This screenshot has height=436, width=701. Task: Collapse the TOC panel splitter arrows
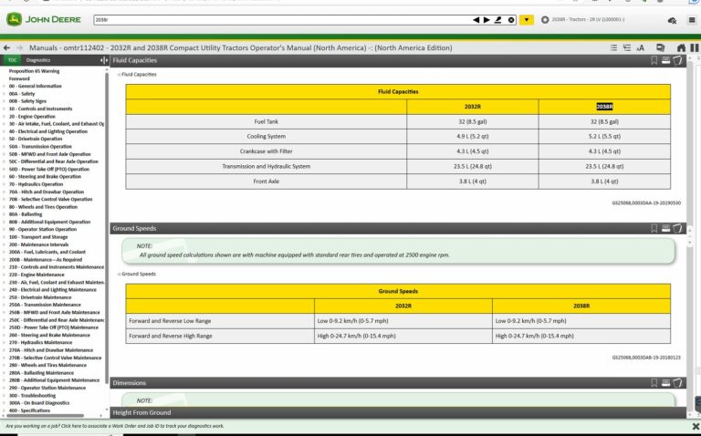(x=104, y=60)
